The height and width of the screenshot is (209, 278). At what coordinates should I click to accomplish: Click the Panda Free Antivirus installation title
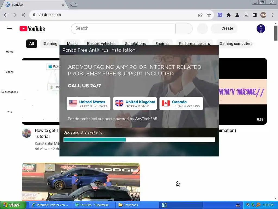pos(99,50)
